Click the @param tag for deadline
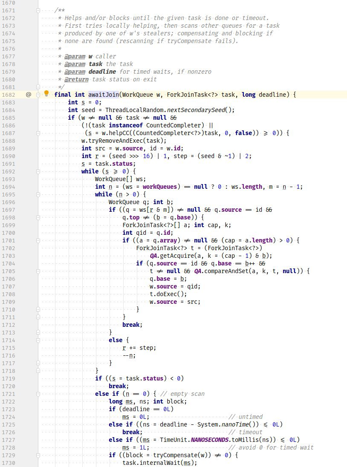347x467 pixels. [75, 72]
